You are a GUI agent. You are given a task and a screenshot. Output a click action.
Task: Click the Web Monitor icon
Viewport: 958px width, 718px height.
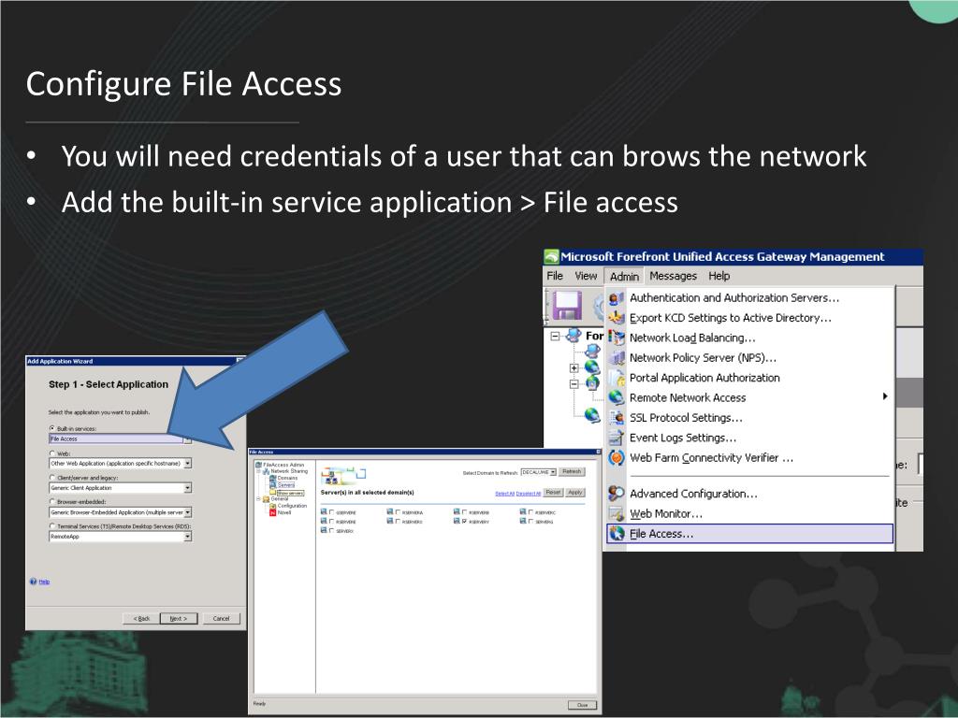pyautogui.click(x=616, y=513)
